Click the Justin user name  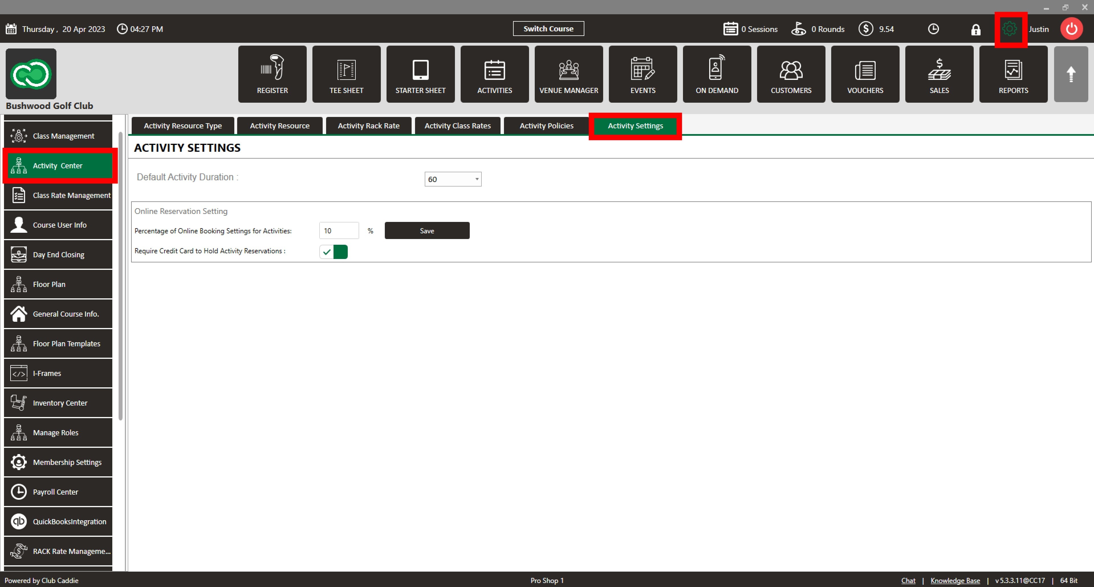[x=1038, y=29]
